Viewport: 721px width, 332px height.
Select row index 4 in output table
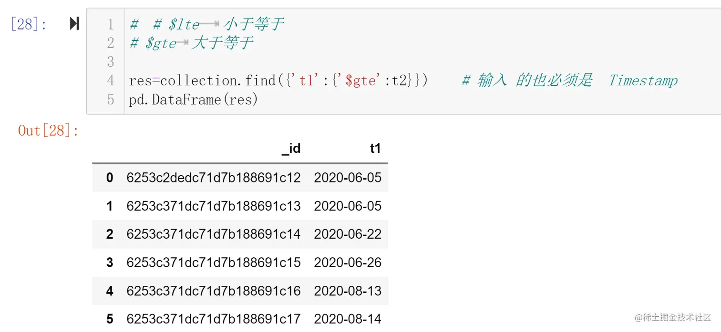click(x=110, y=291)
